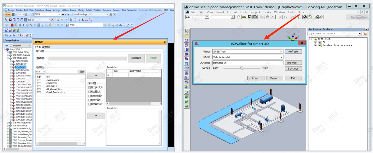Image resolution: width=373 pixels, height=153 pixels.
Task: Click the Open folder icon in SP3D toolbar
Action: (x=244, y=17)
